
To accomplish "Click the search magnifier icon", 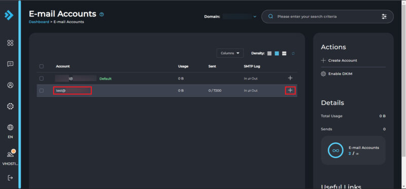I will (x=270, y=17).
